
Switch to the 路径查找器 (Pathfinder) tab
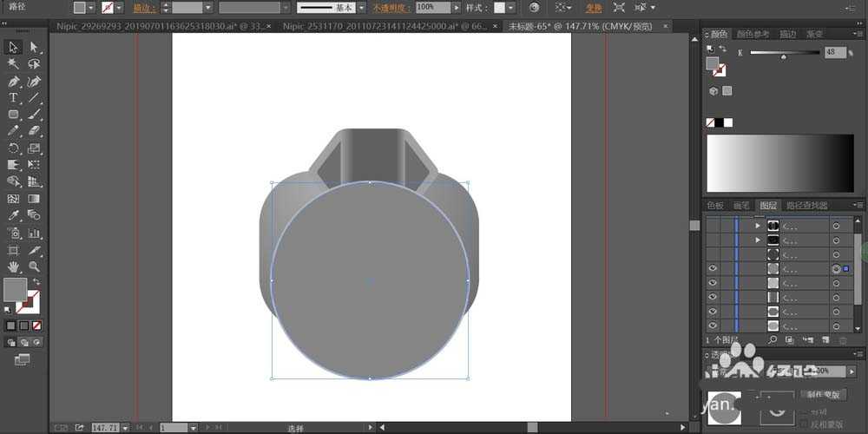tap(807, 206)
